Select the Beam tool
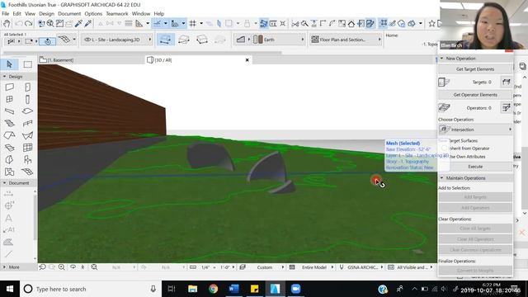528x297 pixels. coord(9,111)
